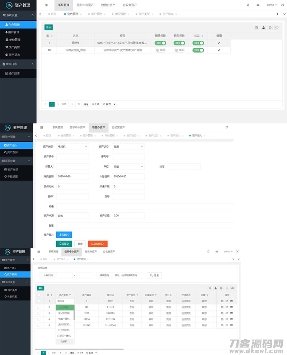Select the edit pencil icon for 管理员 role
The image size is (287, 355).
[219, 43]
